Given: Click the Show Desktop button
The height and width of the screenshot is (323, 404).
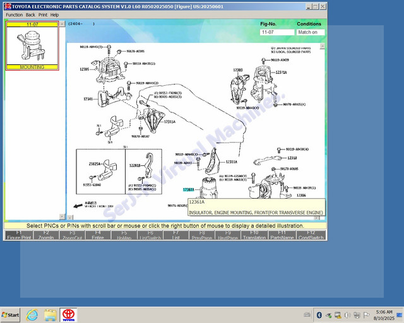Looking at the screenshot, I should pos(400,315).
